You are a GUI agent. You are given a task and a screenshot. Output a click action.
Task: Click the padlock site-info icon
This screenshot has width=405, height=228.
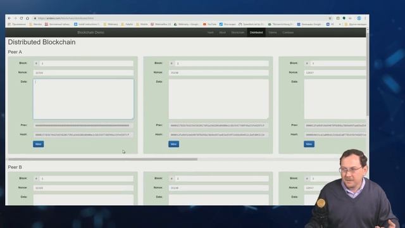click(x=35, y=18)
